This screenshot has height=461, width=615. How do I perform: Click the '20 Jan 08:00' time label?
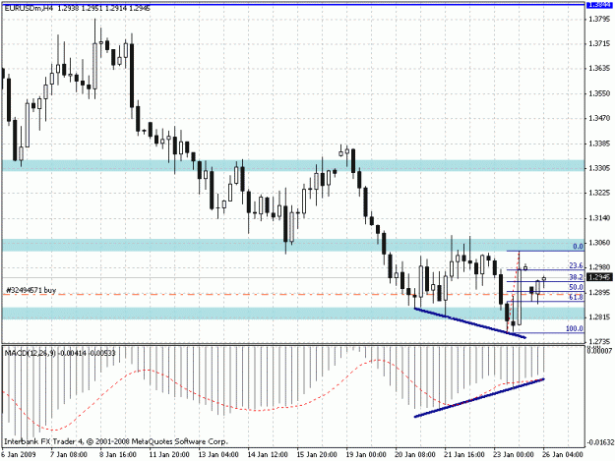coord(415,454)
